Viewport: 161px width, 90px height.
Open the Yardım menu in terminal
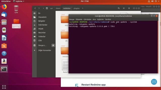[x=108, y=19]
